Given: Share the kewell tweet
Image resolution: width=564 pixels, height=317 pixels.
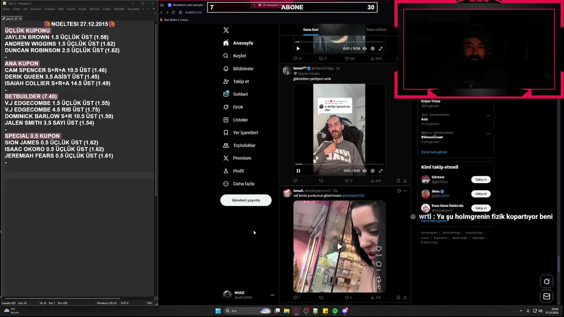Looking at the screenshot, I should pyautogui.click(x=405, y=181).
